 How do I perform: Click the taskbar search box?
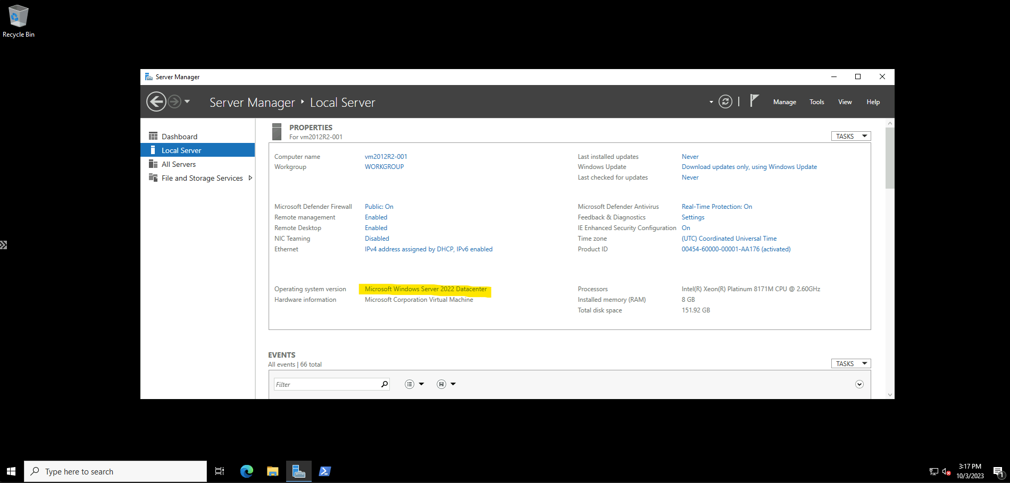coord(115,471)
